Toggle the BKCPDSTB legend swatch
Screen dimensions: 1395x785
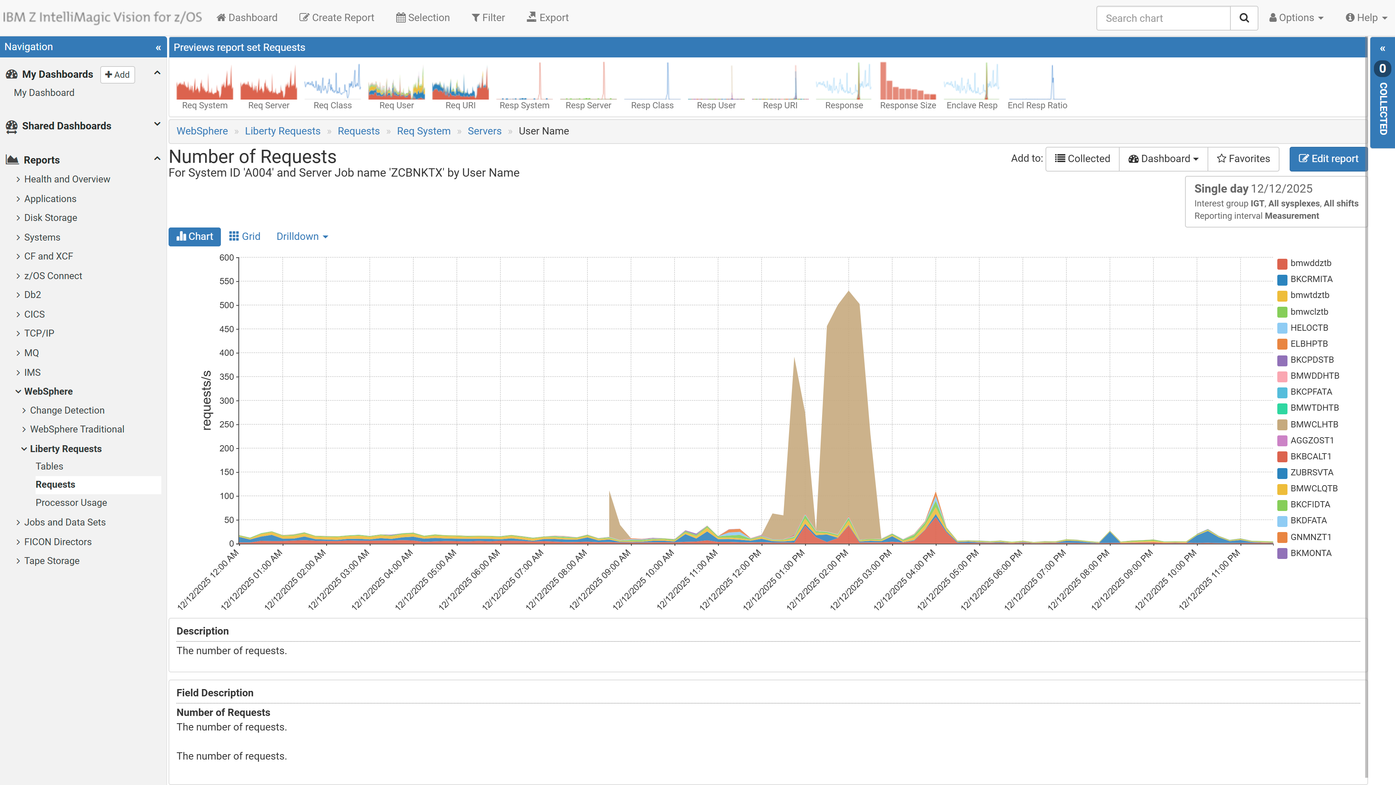[1282, 360]
